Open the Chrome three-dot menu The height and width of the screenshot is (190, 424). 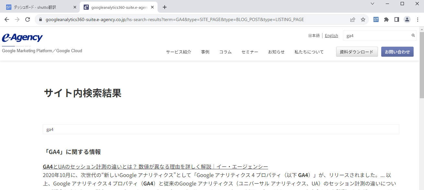point(417,19)
